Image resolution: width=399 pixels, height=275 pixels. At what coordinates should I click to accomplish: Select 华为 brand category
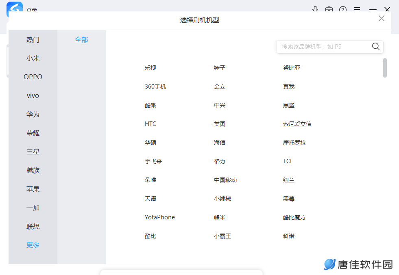33,115
